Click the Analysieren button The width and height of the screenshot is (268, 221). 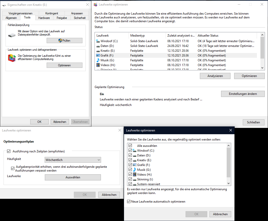[215, 76]
